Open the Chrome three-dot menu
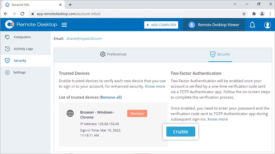The width and height of the screenshot is (275, 154). click(x=269, y=14)
